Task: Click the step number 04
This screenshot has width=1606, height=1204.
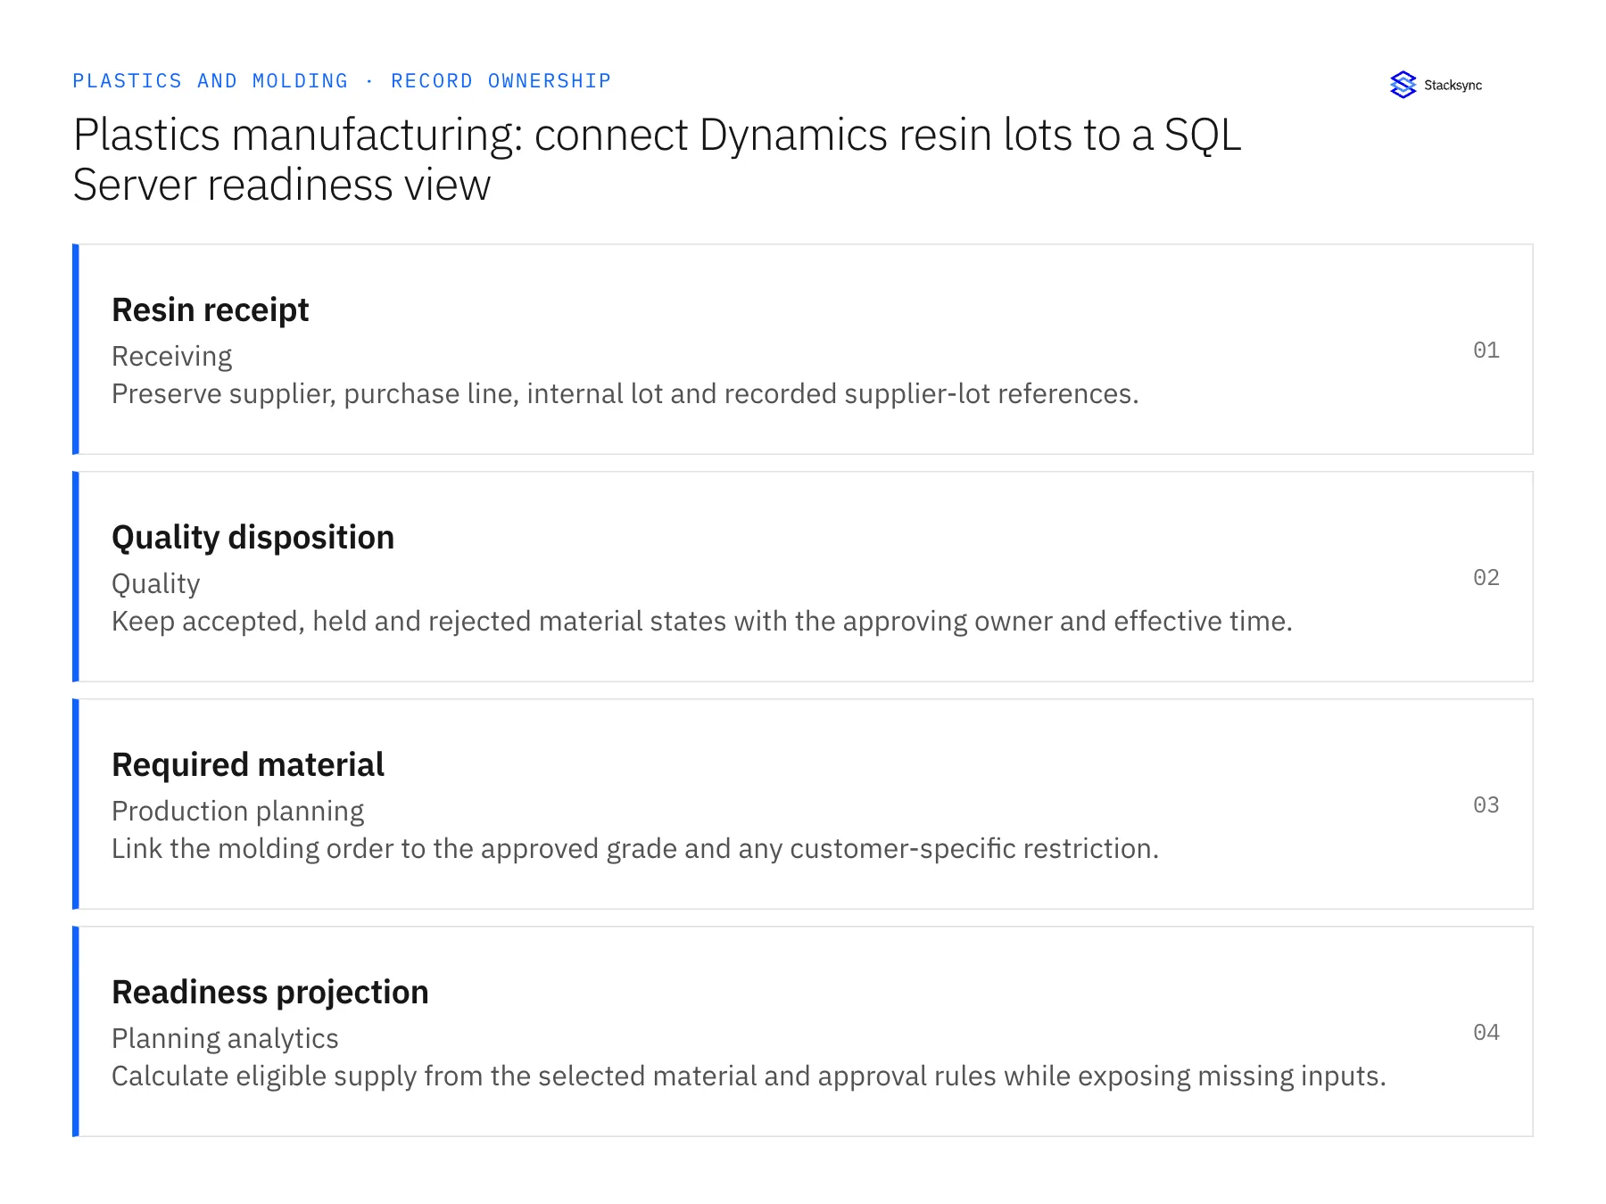Action: coord(1486,1032)
